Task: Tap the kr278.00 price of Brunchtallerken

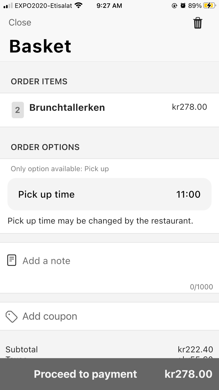Action: point(189,107)
